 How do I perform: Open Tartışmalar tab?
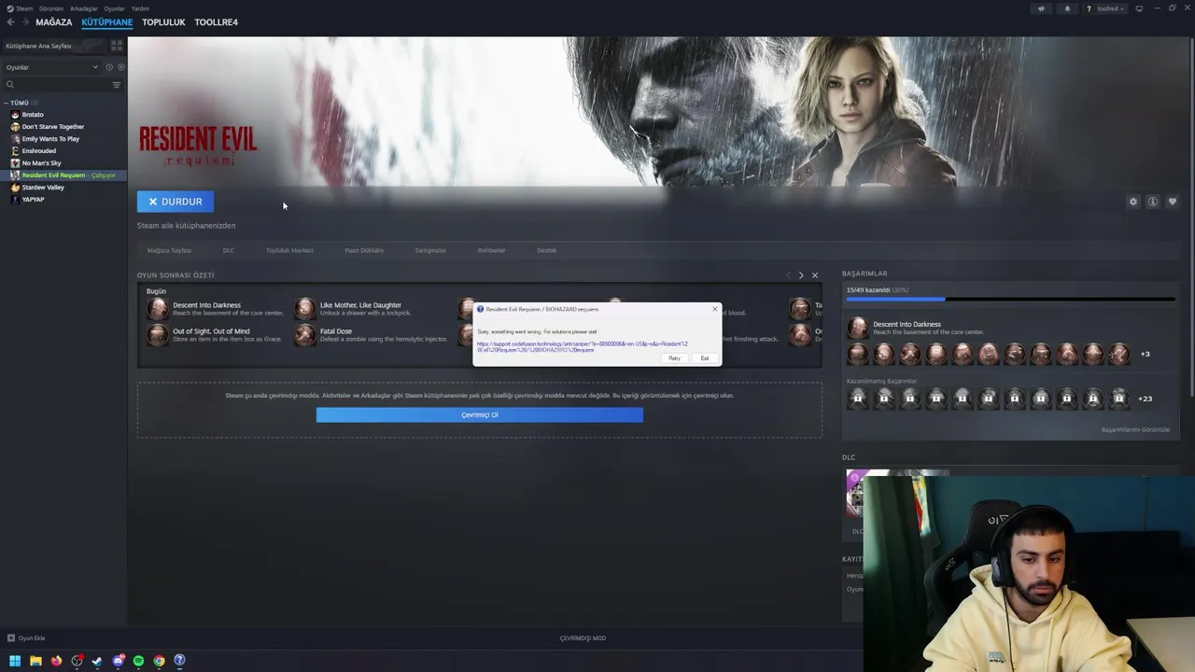coord(430,250)
